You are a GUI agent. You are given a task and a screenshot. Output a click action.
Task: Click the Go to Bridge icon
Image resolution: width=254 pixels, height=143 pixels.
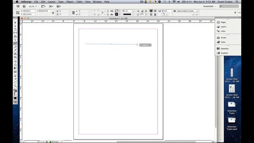(x=24, y=6)
